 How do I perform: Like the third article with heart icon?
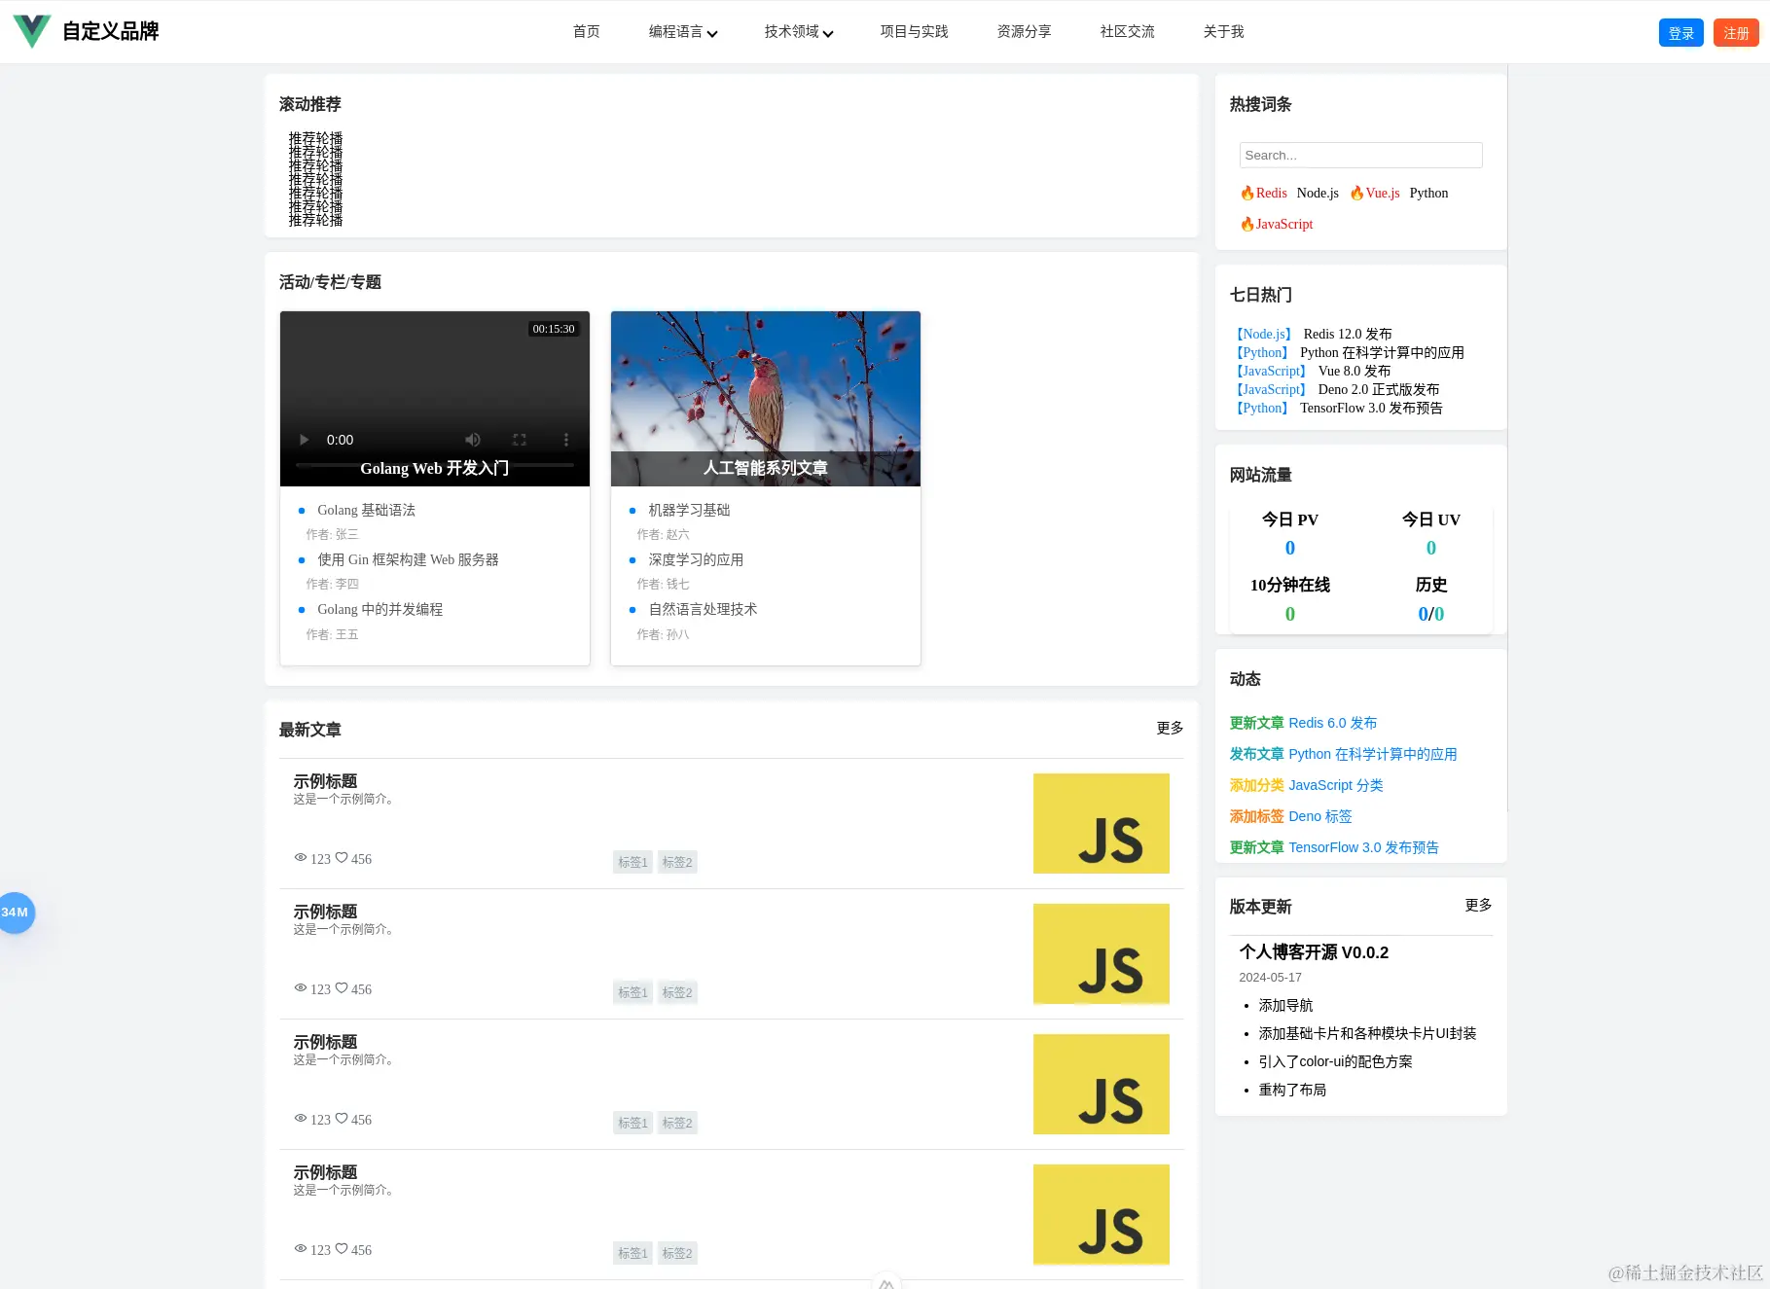[x=342, y=1119]
